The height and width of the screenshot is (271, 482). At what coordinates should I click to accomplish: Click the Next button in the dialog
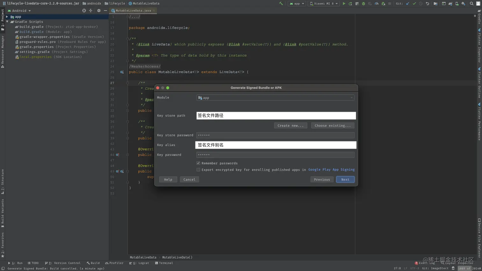[345, 180]
